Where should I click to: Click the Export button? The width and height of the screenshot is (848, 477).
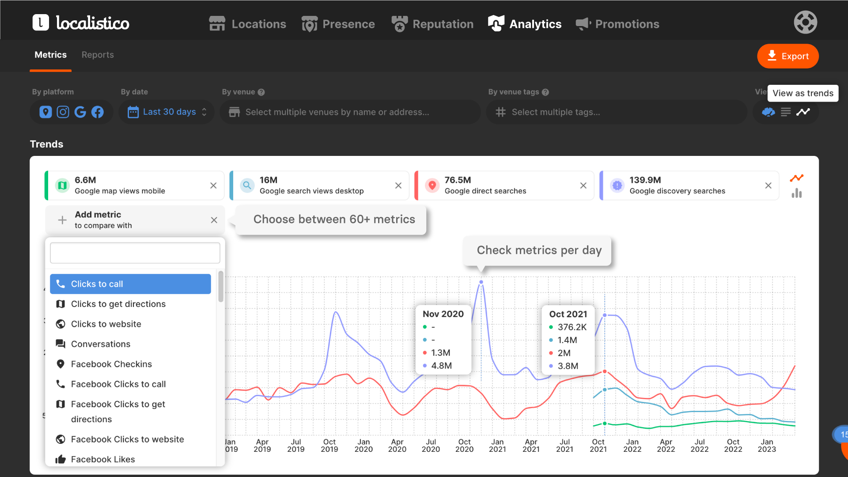click(x=787, y=56)
